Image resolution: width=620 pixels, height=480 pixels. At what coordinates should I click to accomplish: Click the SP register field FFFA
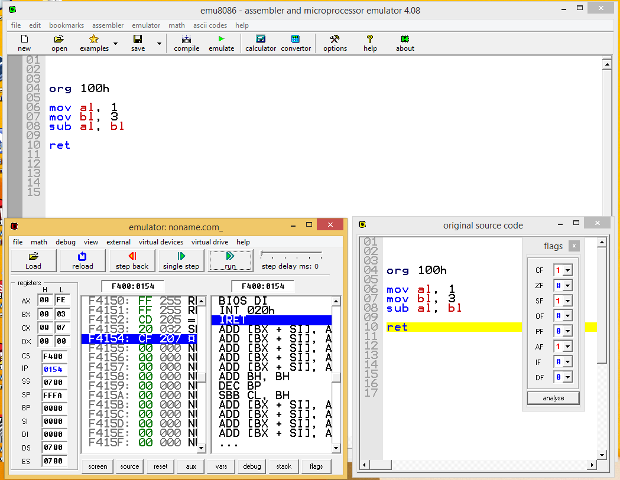click(x=53, y=396)
